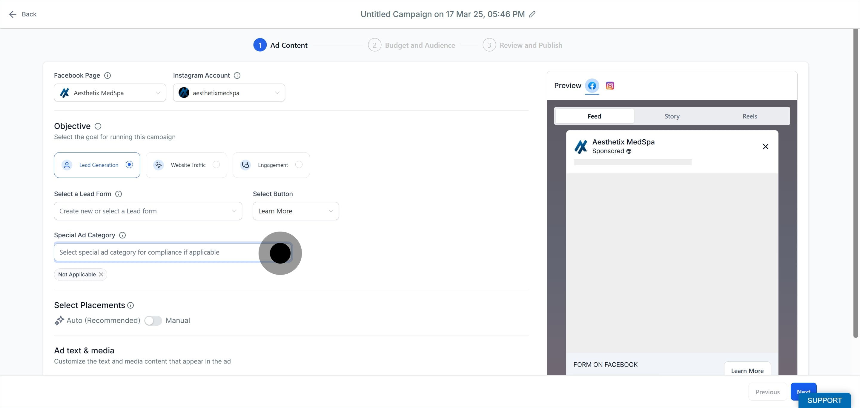Click the campaign title text
Viewport: 860px width, 408px height.
pyautogui.click(x=442, y=14)
